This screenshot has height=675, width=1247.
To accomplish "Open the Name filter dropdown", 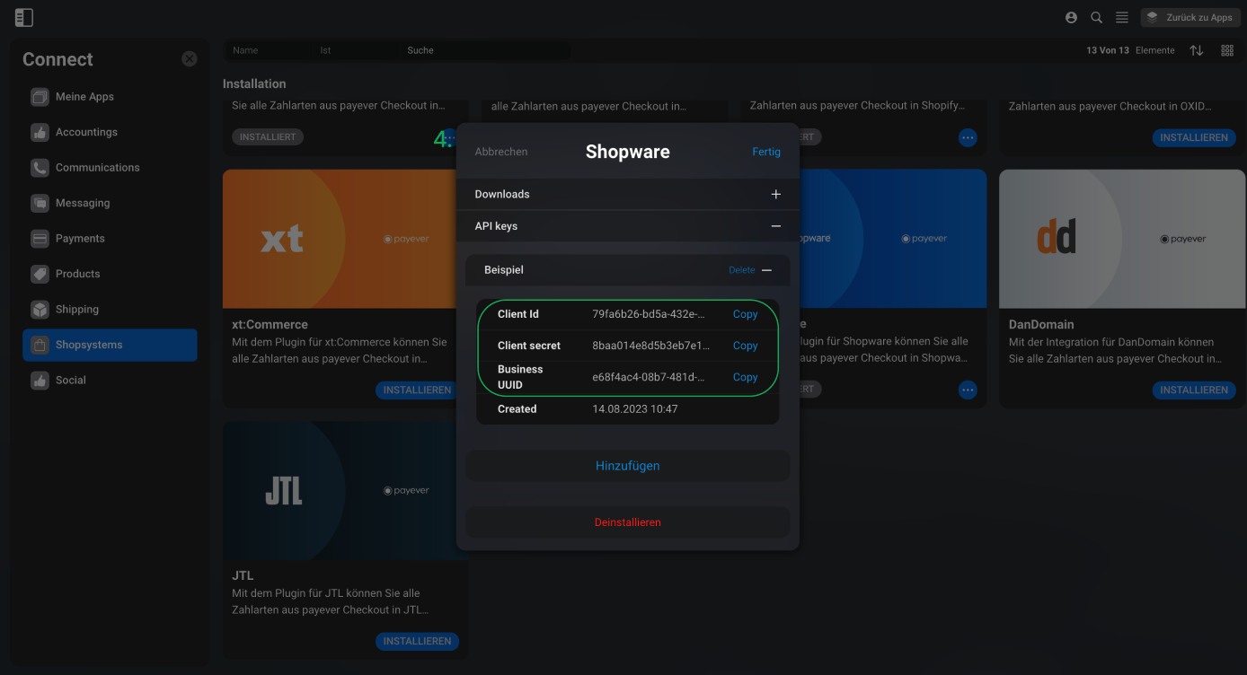I will click(269, 50).
